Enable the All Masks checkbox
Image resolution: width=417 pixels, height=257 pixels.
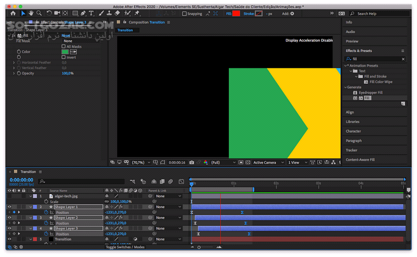64,47
